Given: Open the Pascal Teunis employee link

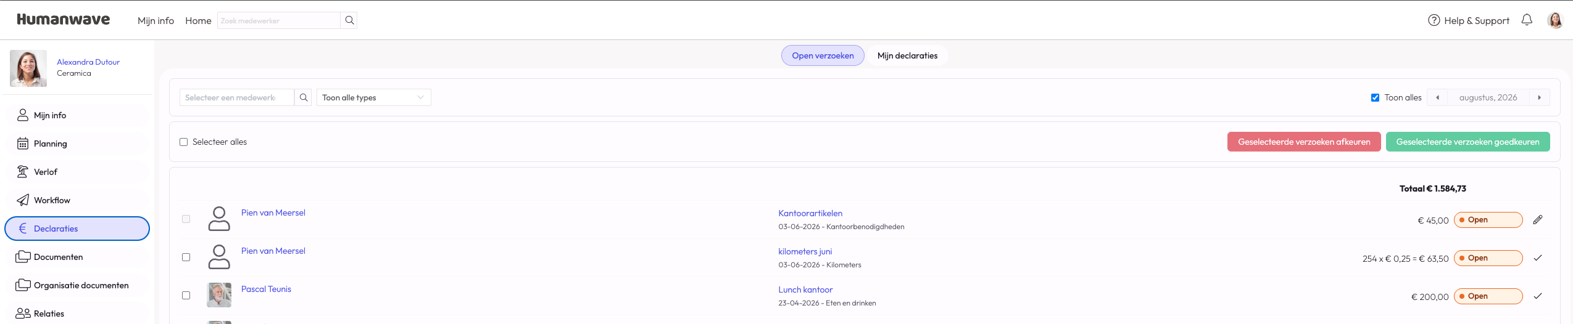Looking at the screenshot, I should [x=266, y=289].
